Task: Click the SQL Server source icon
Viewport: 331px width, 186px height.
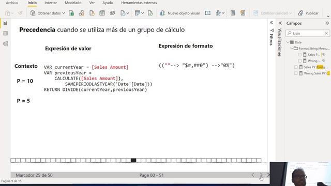Action: pyautogui.click(x=92, y=13)
